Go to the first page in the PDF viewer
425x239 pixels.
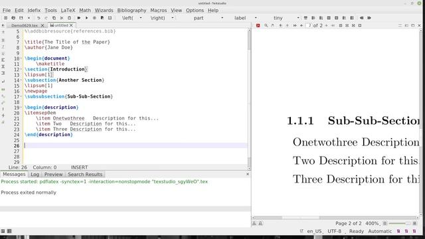click(295, 25)
